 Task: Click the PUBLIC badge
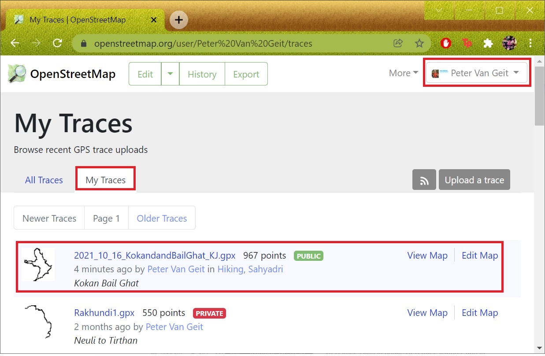[x=308, y=256]
